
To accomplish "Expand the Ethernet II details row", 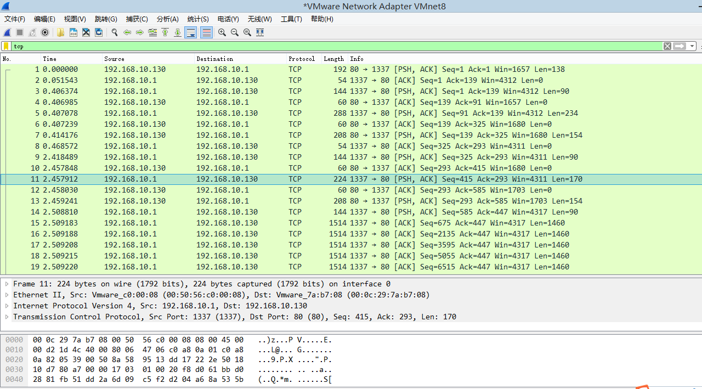I will pos(7,295).
